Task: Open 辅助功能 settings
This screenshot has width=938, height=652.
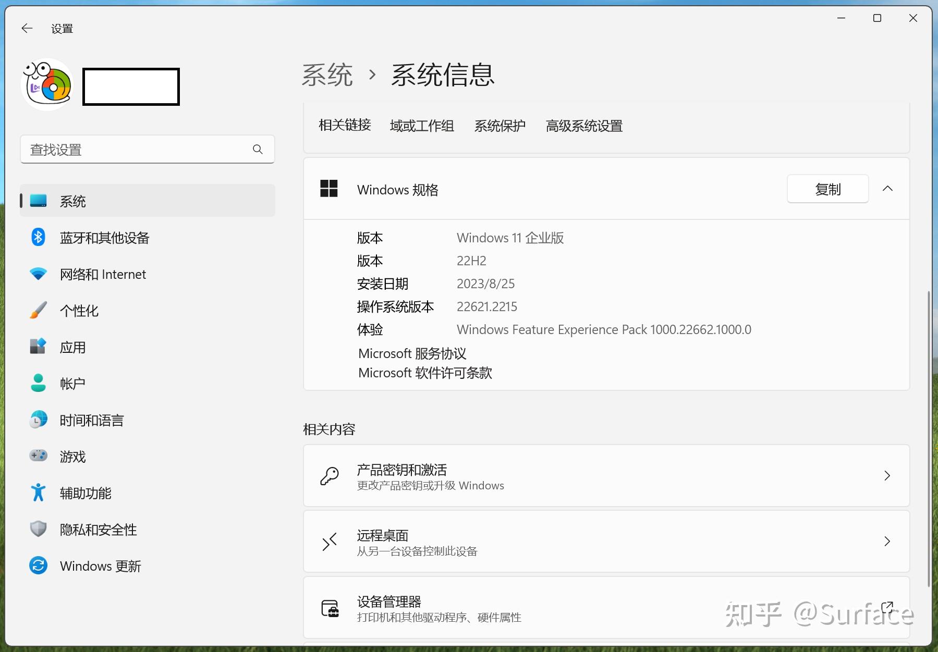Action: point(86,493)
